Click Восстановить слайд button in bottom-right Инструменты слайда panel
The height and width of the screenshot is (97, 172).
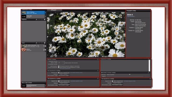117,85
